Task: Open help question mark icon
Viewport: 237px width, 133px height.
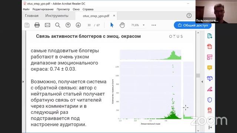Action: tap(189, 16)
